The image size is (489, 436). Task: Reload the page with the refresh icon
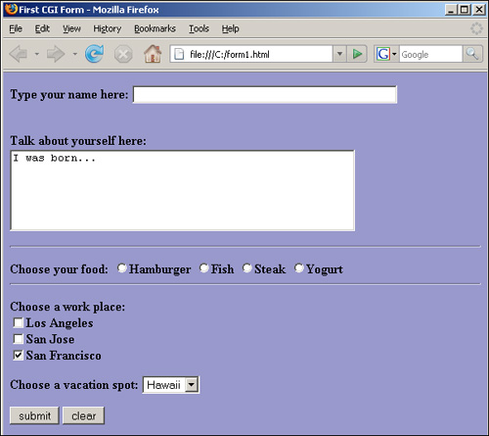(x=95, y=54)
